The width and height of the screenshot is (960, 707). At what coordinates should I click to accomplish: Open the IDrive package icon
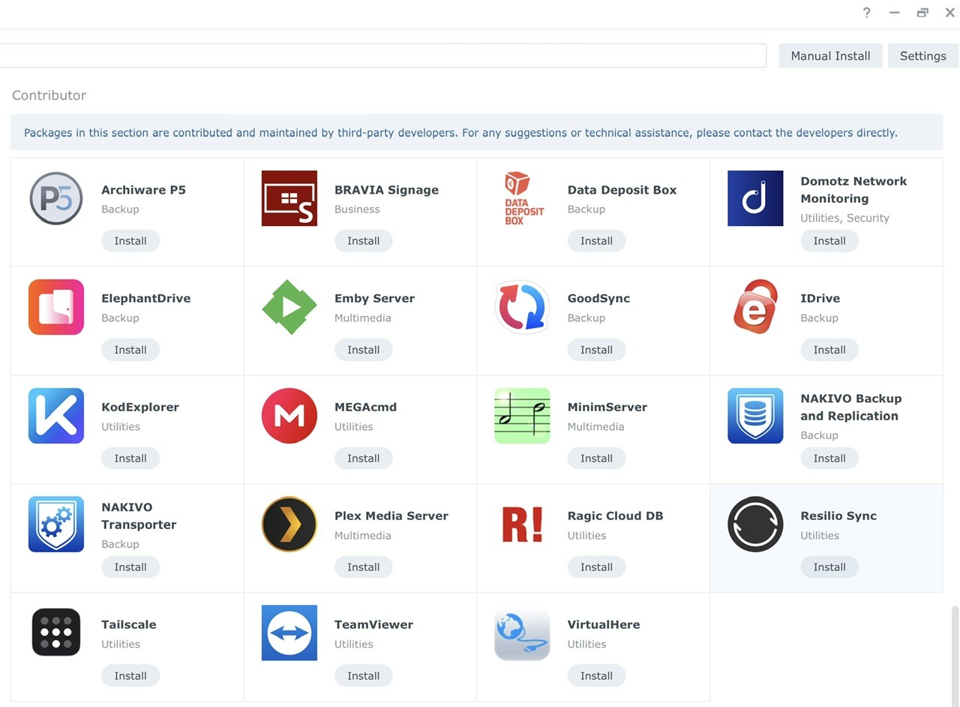coord(755,307)
